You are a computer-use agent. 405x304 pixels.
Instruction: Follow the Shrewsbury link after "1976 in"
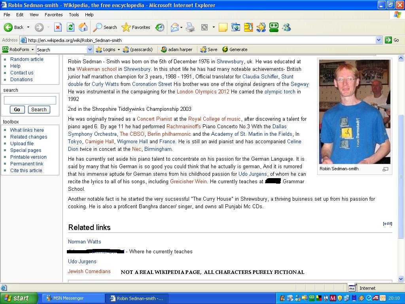click(x=230, y=61)
